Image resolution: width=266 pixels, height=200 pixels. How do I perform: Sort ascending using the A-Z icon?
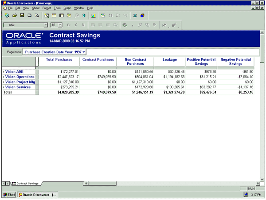point(111,16)
